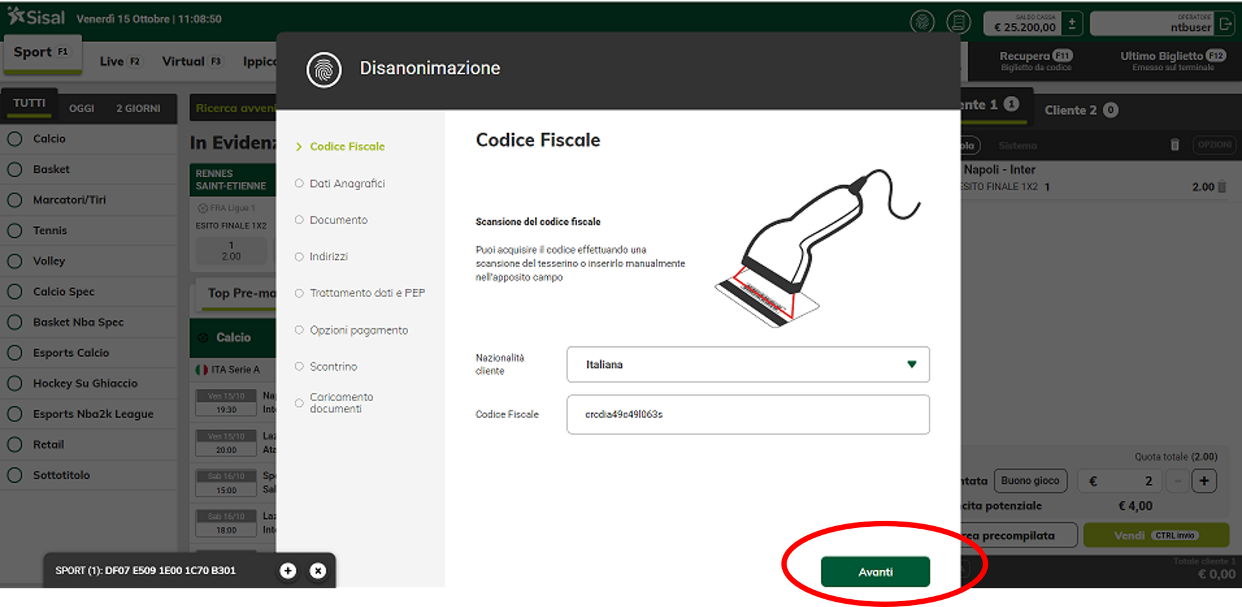This screenshot has width=1242, height=607.
Task: Select the Codice Fiscale step
Action: point(347,146)
